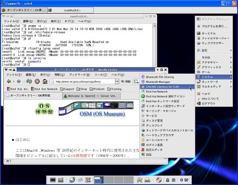Open the Products bookmark folder
The image size is (238, 185).
(x=97, y=89)
